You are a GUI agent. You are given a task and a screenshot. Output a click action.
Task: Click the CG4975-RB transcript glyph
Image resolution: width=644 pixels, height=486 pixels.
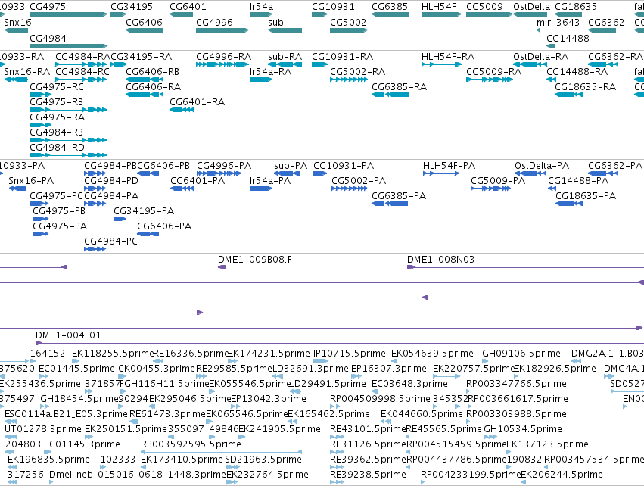pos(69,110)
